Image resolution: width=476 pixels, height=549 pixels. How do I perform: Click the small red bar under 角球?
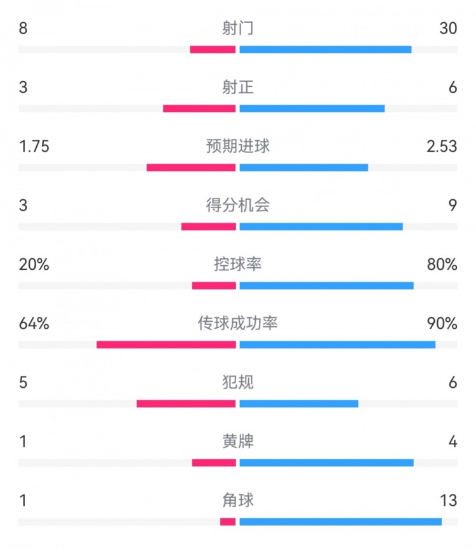coord(228,522)
